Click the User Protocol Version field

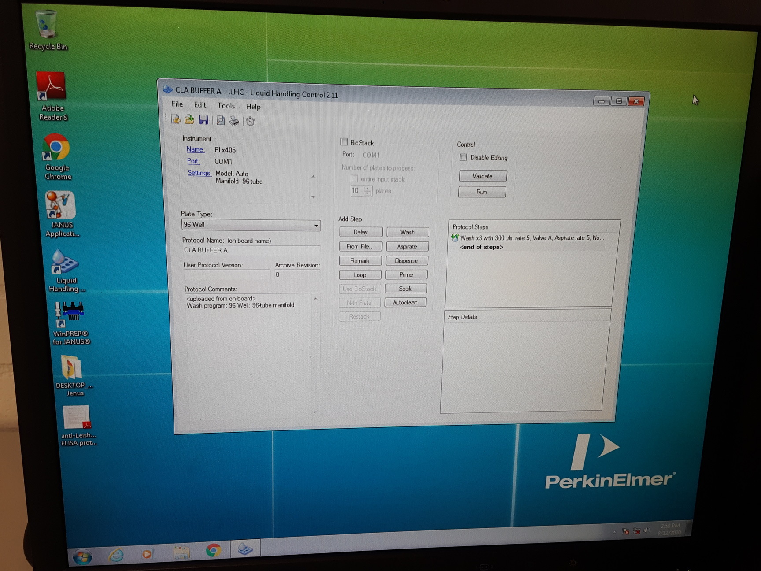[x=226, y=274]
